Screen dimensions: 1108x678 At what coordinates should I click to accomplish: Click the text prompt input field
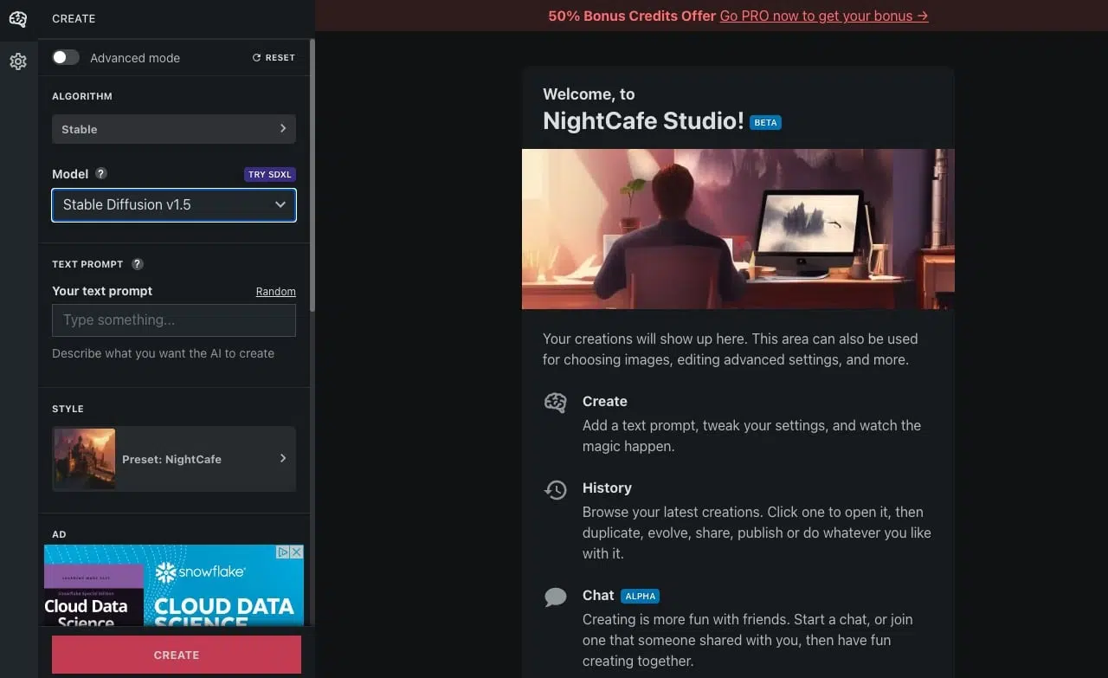173,320
